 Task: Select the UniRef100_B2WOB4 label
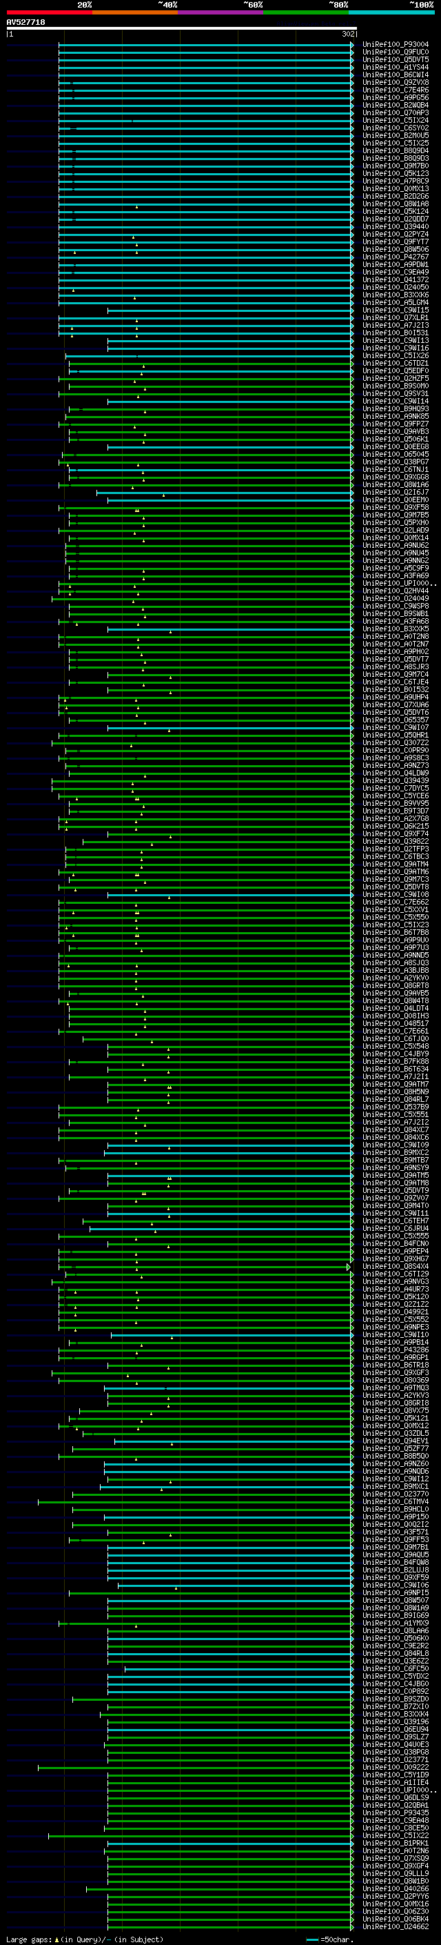coord(395,105)
